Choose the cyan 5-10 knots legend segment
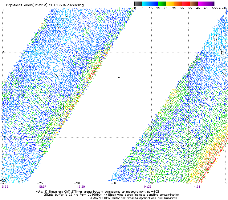 (146, 4)
